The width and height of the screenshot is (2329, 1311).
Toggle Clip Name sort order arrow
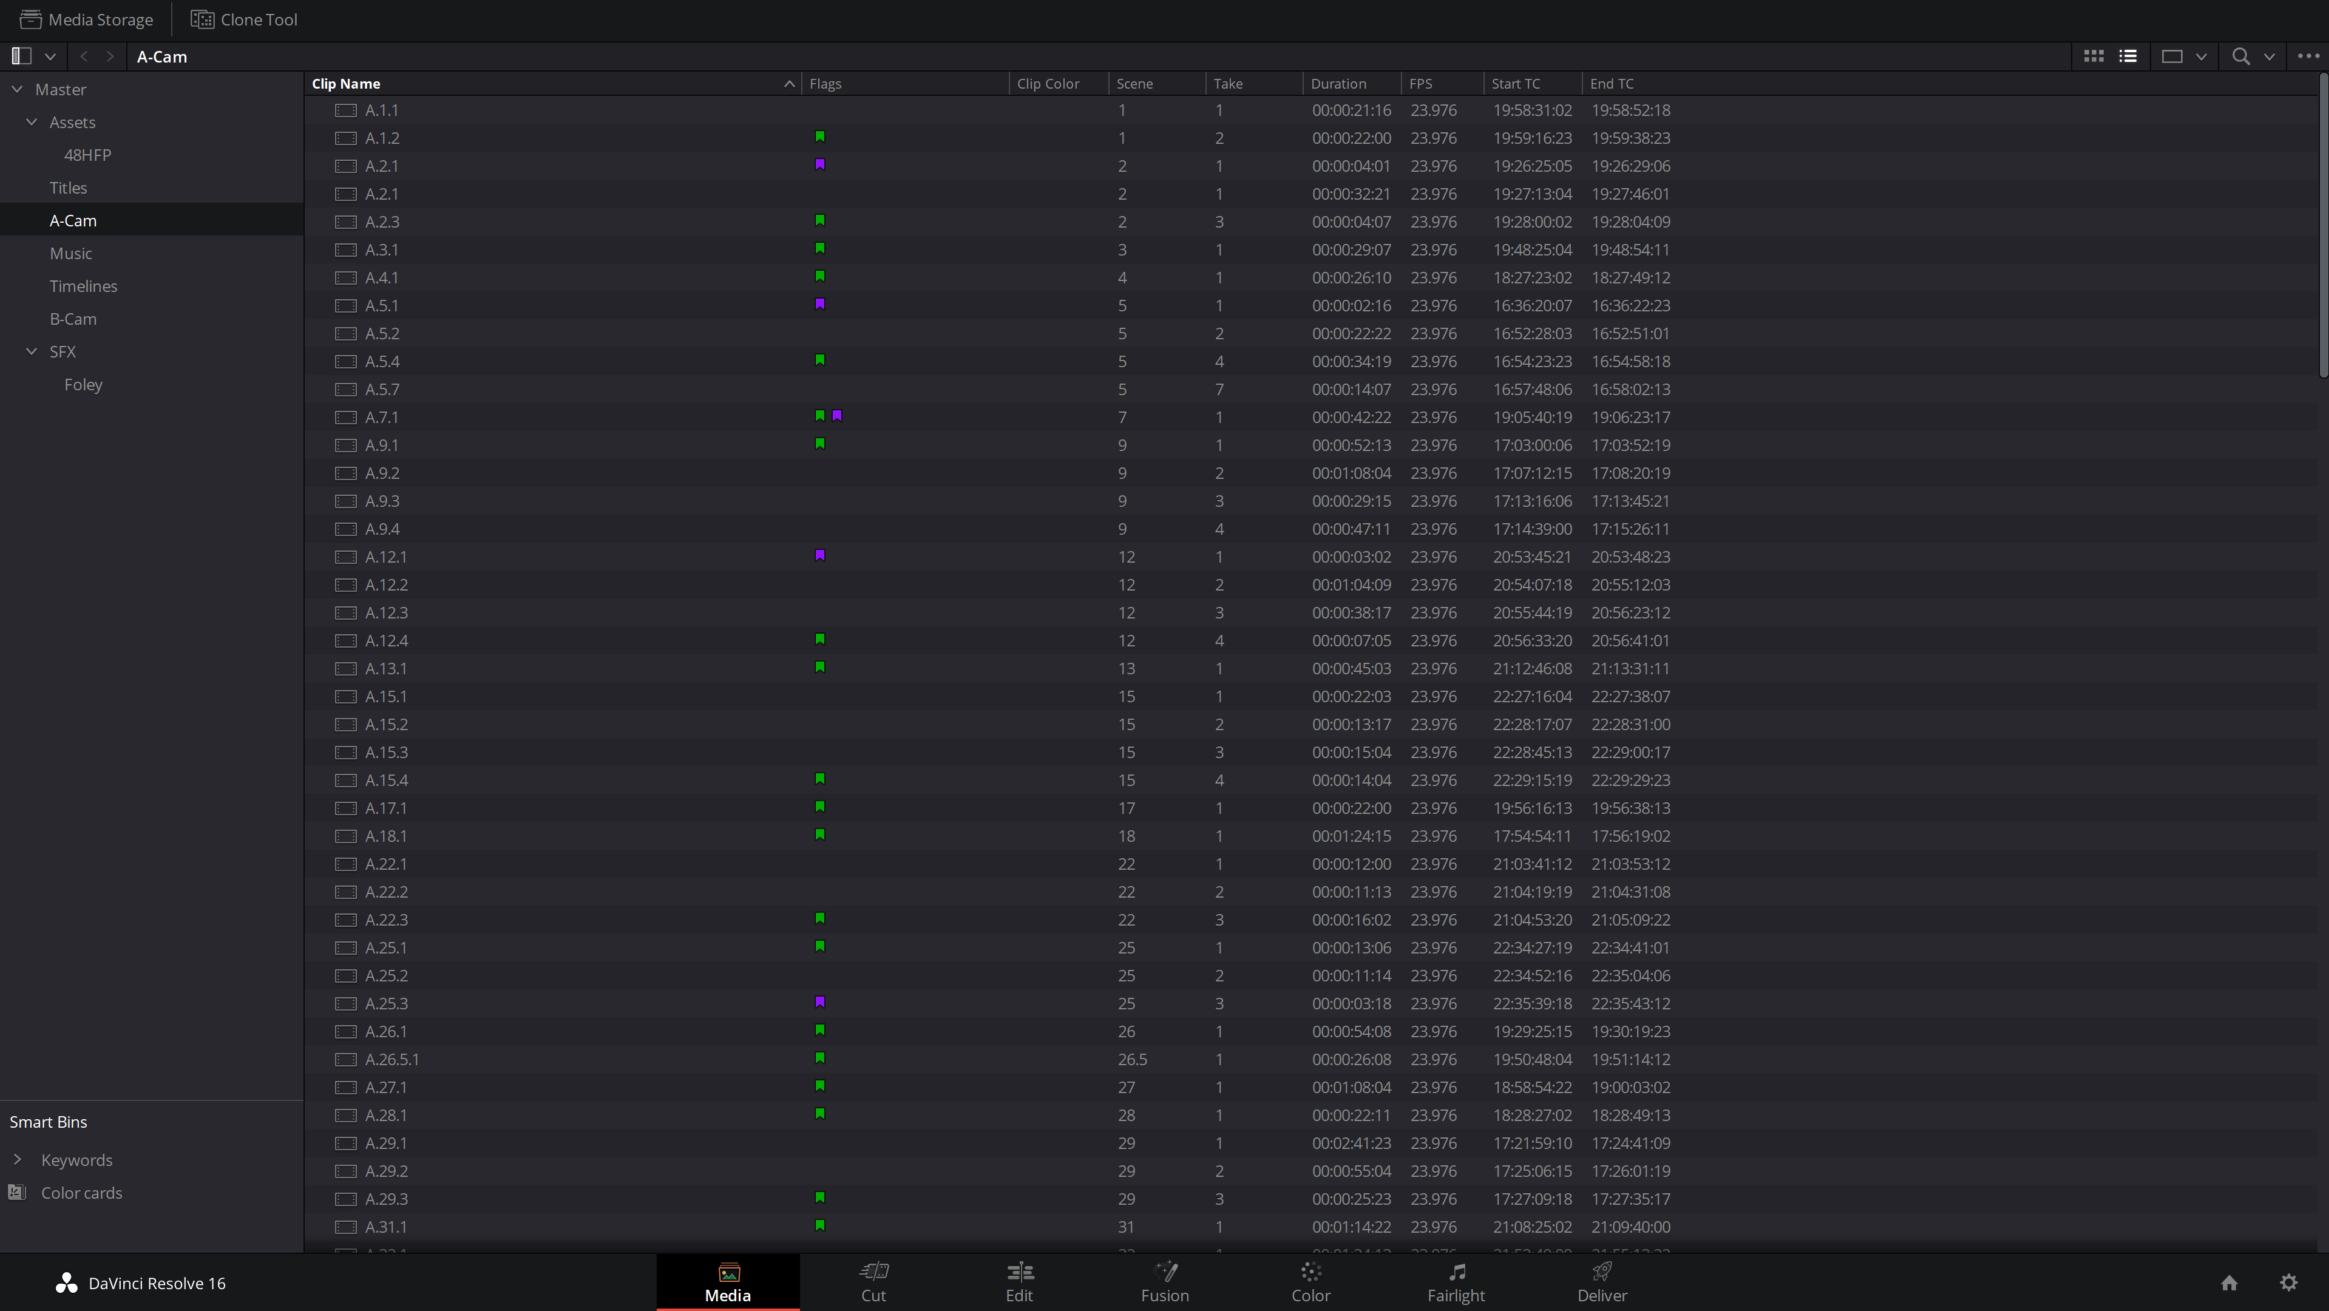coord(789,83)
